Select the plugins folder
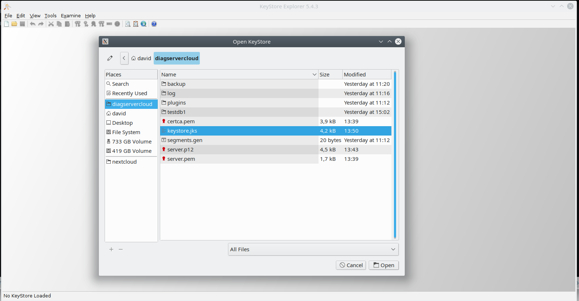The height and width of the screenshot is (301, 579). (276, 103)
